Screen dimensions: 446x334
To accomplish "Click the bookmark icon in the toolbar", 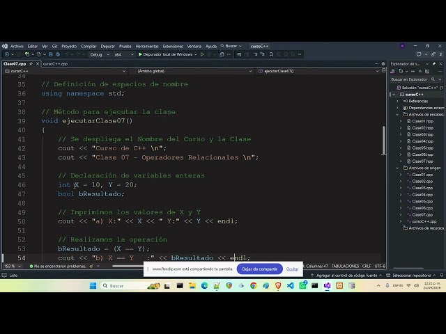I will click(x=271, y=54).
